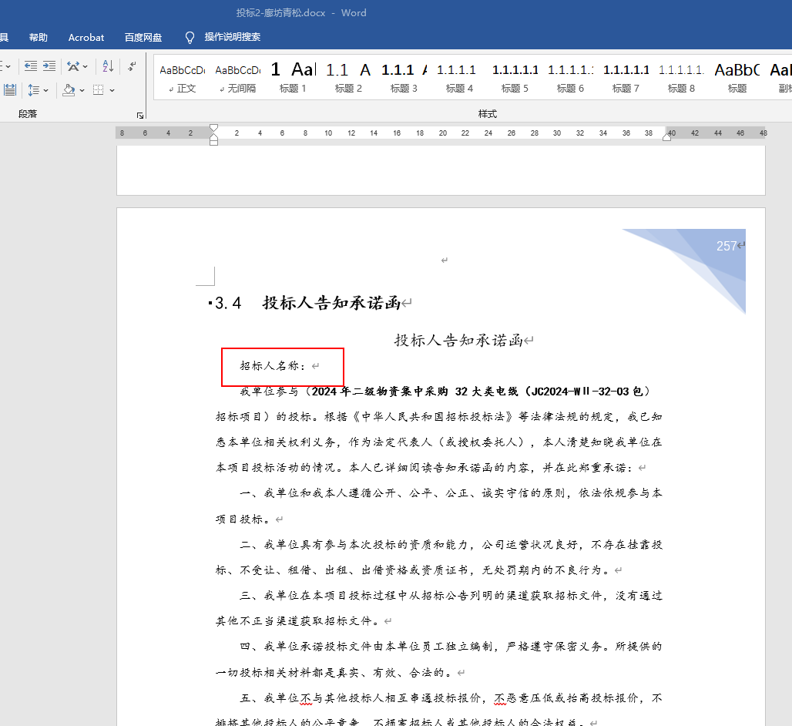
Task: Click paragraph starting 二、我单位具有参与
Action: [438, 557]
